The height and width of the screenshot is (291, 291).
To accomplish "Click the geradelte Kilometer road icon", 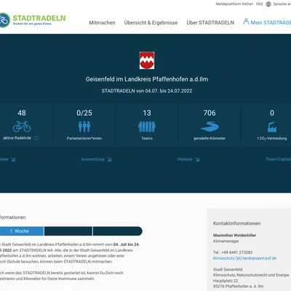I will tap(210, 127).
